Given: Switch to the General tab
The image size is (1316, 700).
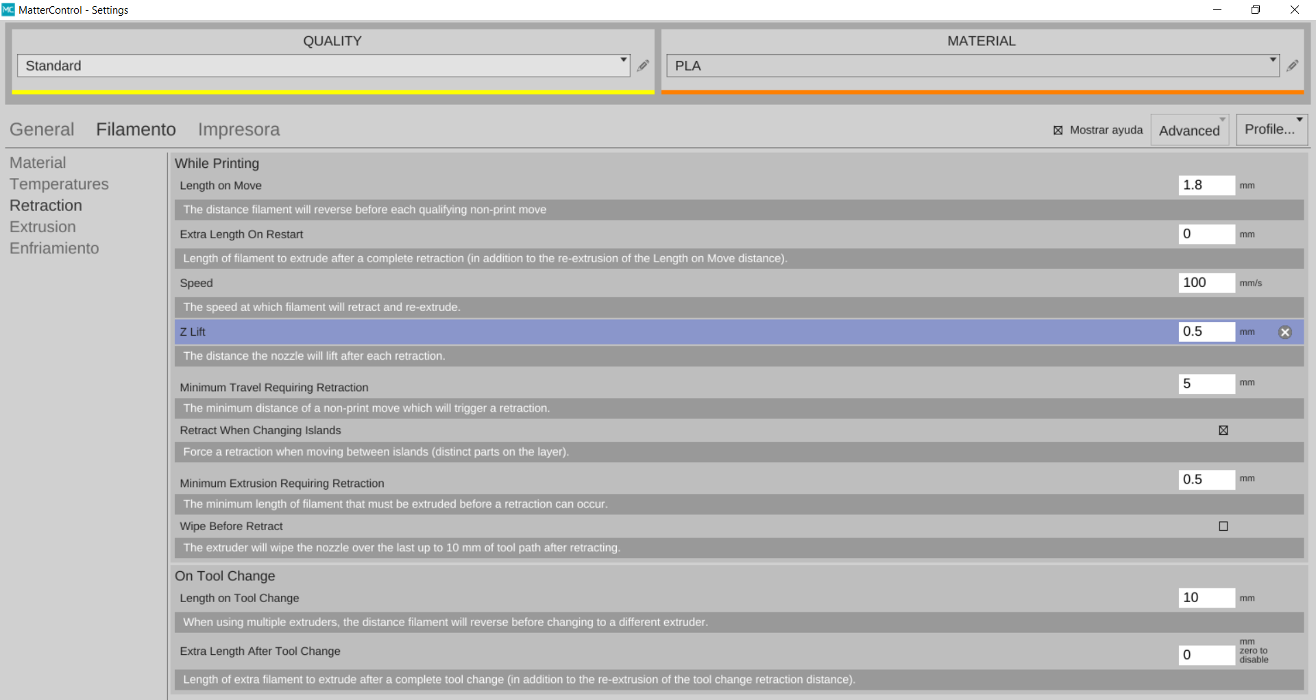Looking at the screenshot, I should pos(42,129).
